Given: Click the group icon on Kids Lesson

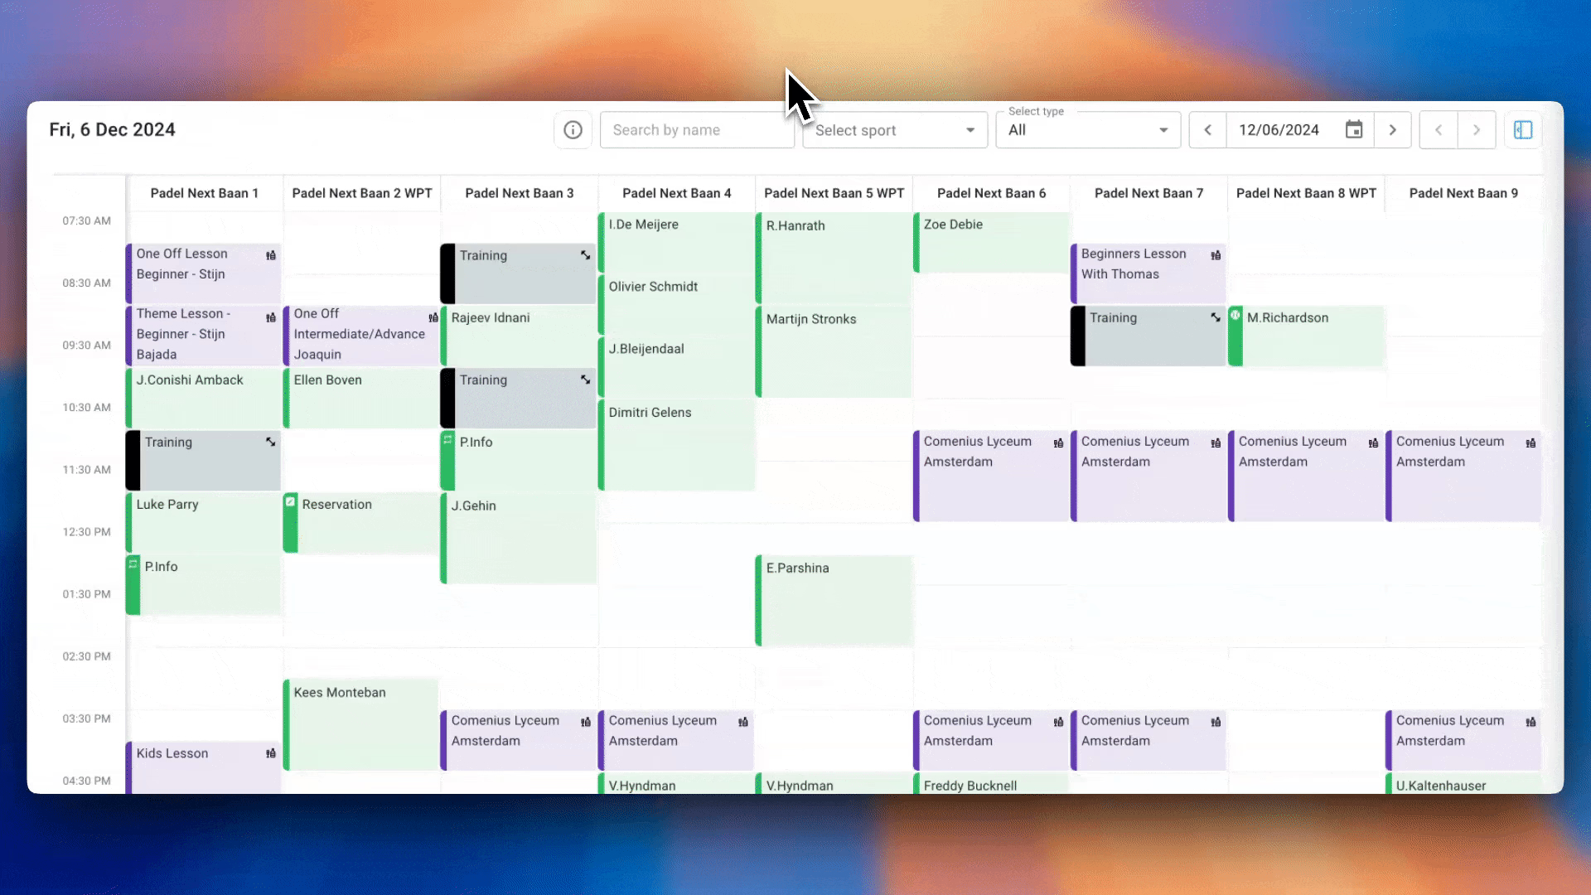Looking at the screenshot, I should click(271, 753).
